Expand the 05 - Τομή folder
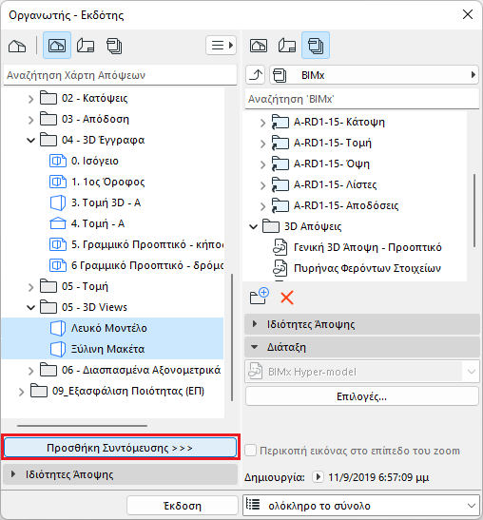 point(30,287)
